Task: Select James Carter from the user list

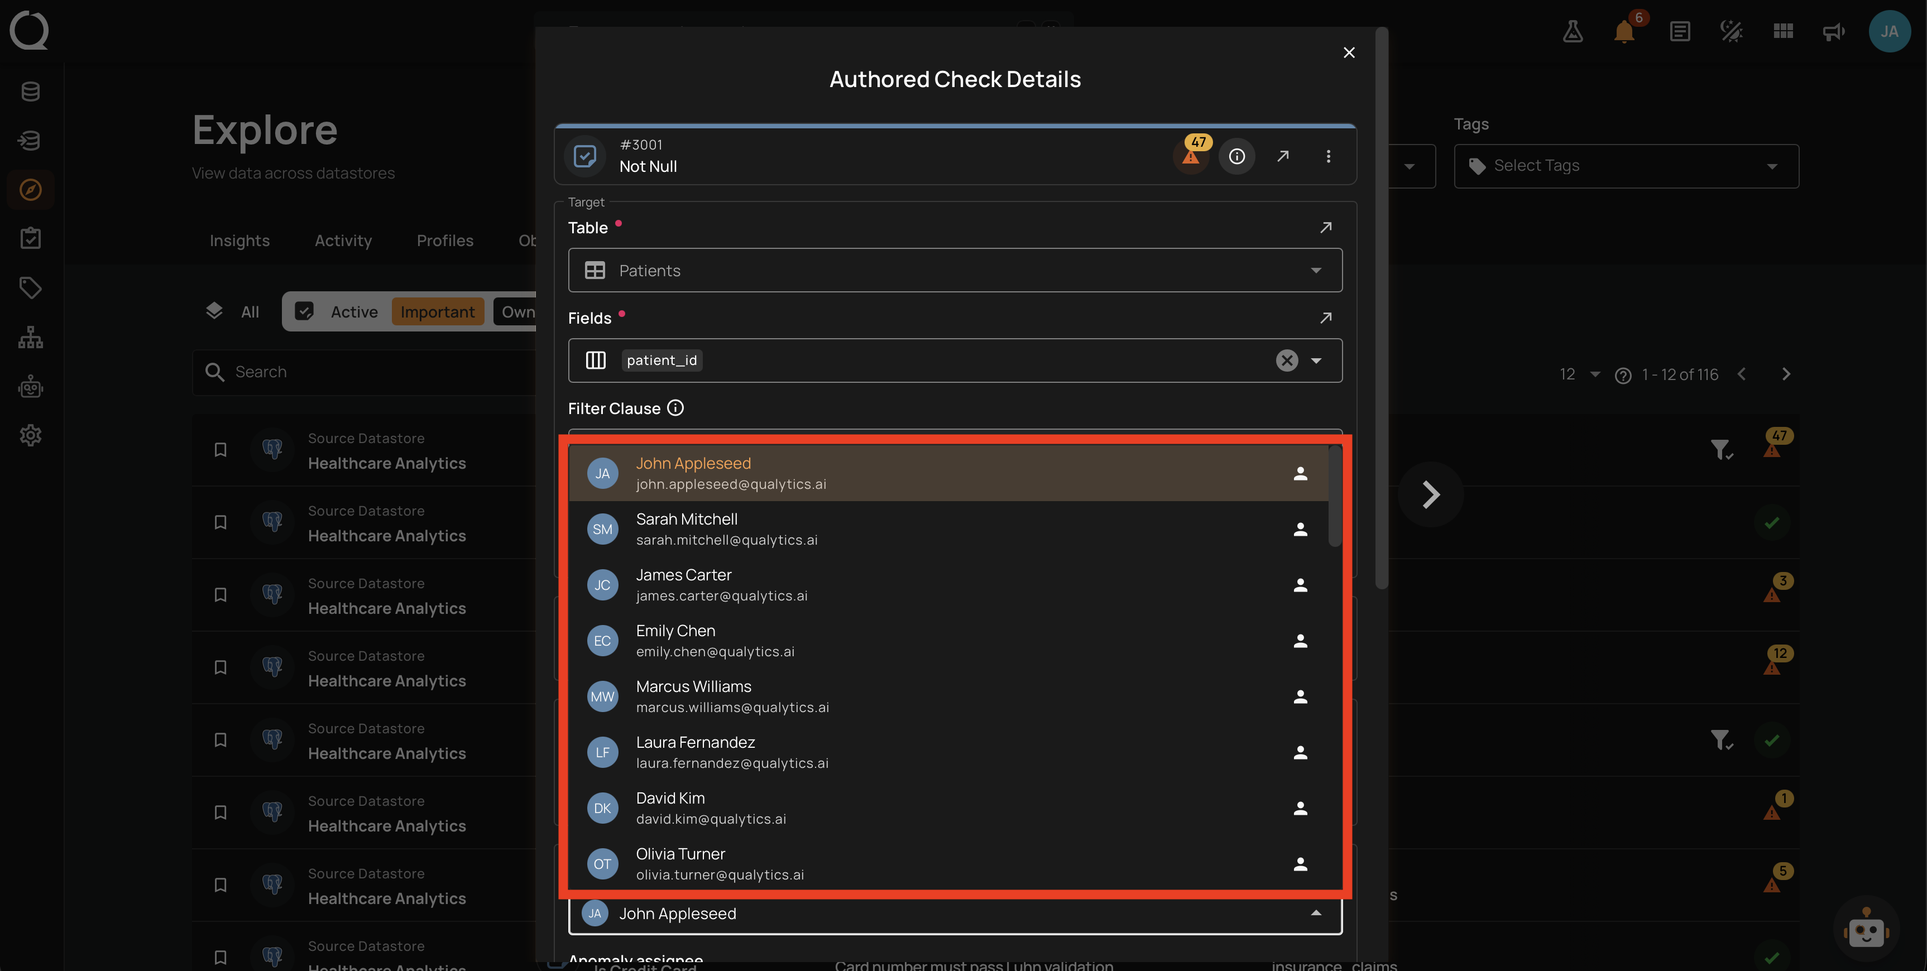Action: point(948,585)
